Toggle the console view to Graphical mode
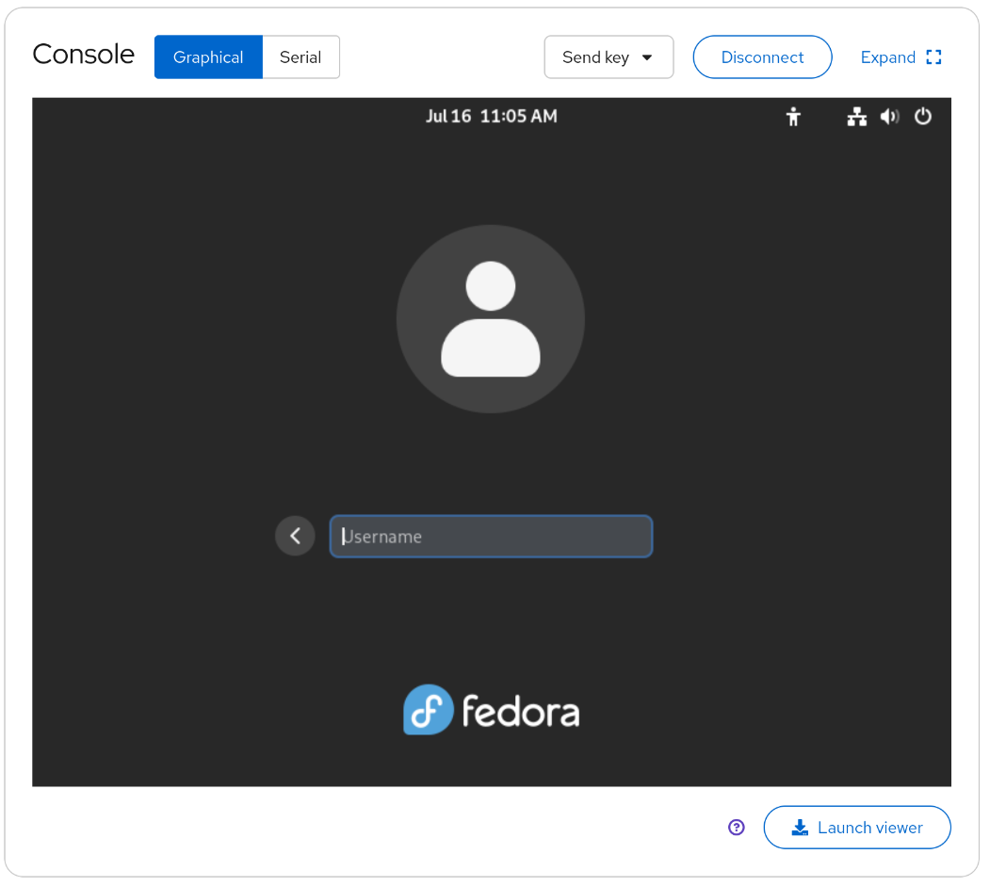Screen dimensions: 990x886 [x=208, y=56]
